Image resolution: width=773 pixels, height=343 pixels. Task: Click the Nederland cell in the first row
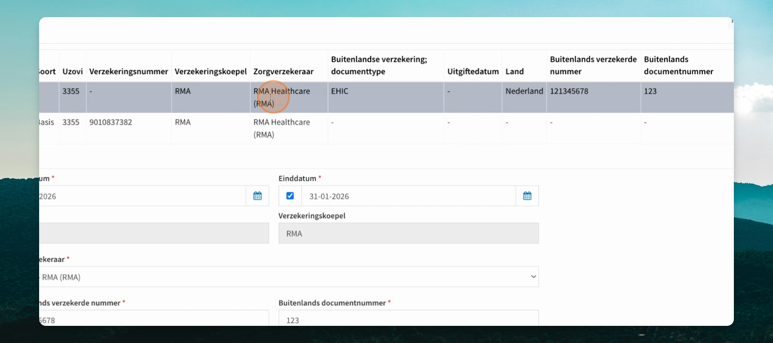point(524,97)
